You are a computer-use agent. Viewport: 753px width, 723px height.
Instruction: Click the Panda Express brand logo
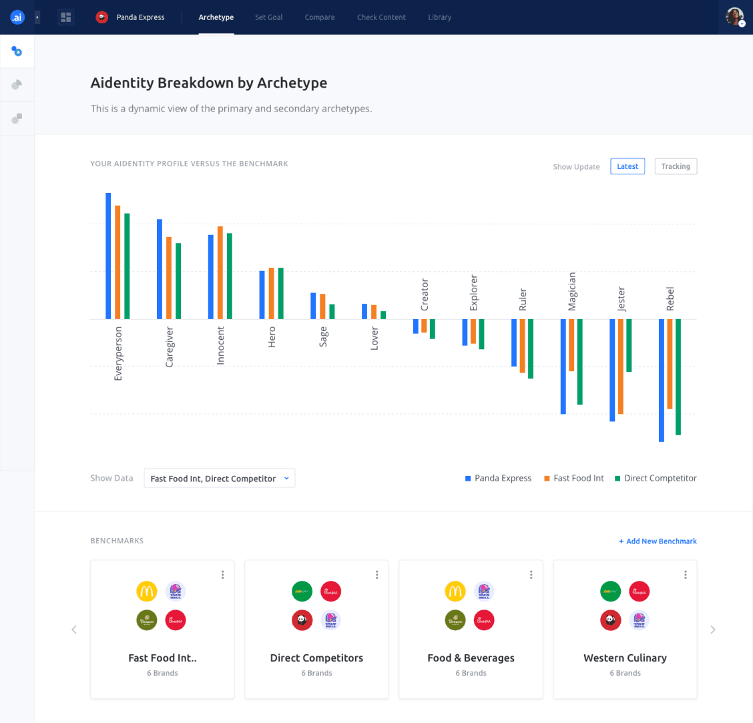pyautogui.click(x=102, y=17)
